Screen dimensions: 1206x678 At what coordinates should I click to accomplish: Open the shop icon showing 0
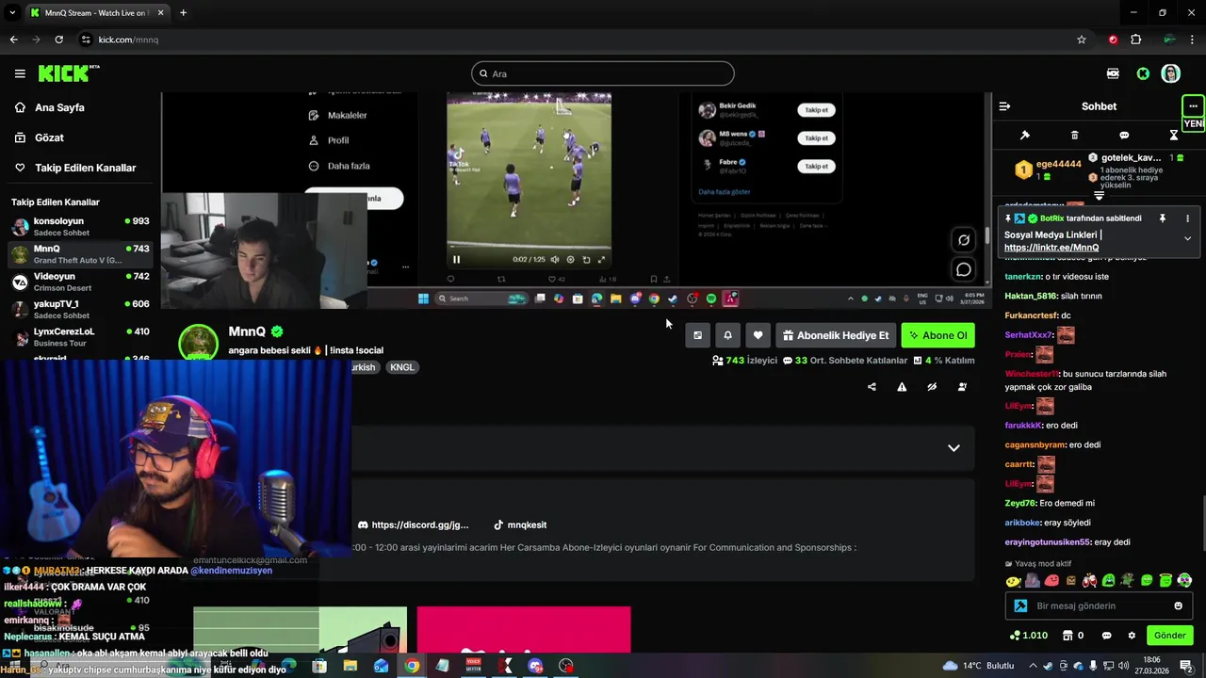click(1072, 636)
